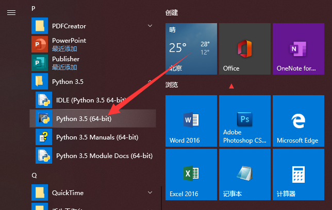Click the Python 3.5 folder label
Image resolution: width=332 pixels, height=210 pixels.
(x=68, y=82)
